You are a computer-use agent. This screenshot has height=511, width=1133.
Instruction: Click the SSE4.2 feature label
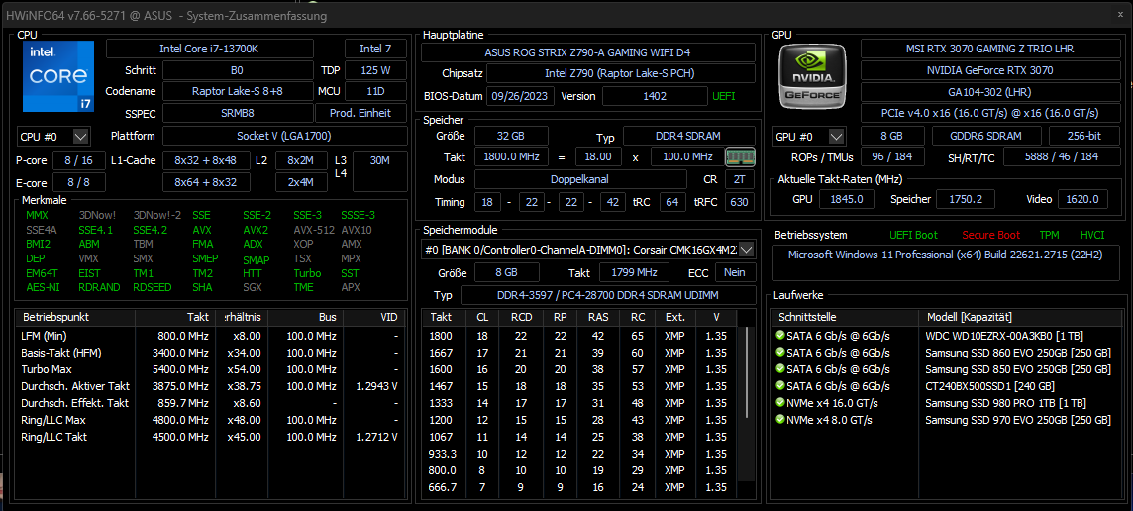(150, 230)
